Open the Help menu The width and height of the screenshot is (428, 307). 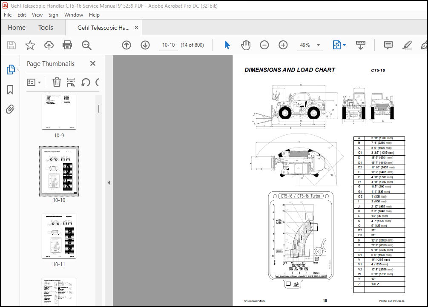[94, 15]
